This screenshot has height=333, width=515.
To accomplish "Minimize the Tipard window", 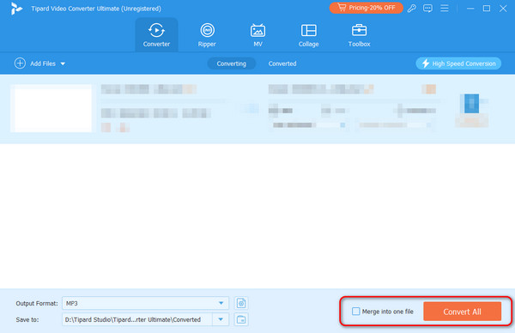I will 470,9.
